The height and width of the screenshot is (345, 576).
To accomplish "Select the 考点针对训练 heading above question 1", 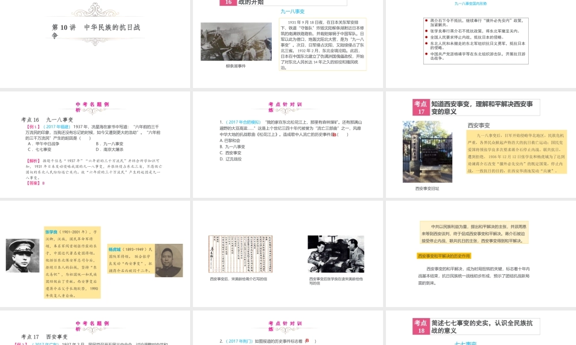I will click(x=285, y=107).
